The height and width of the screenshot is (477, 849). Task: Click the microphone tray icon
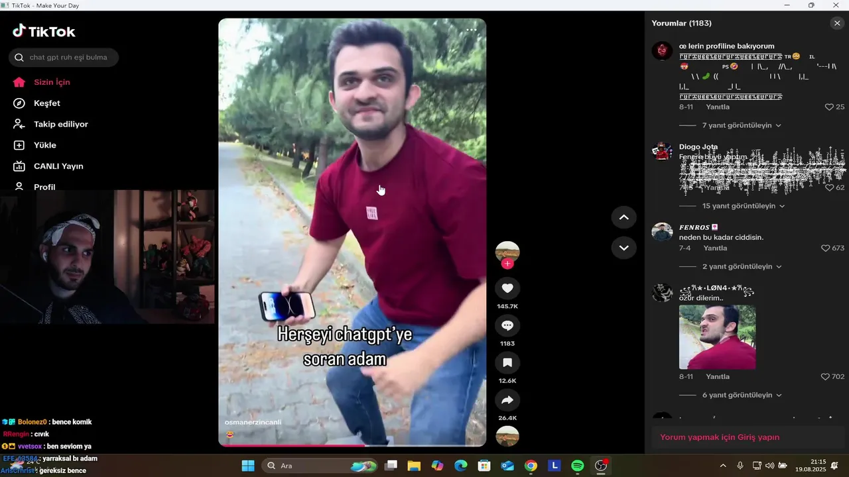(x=740, y=466)
